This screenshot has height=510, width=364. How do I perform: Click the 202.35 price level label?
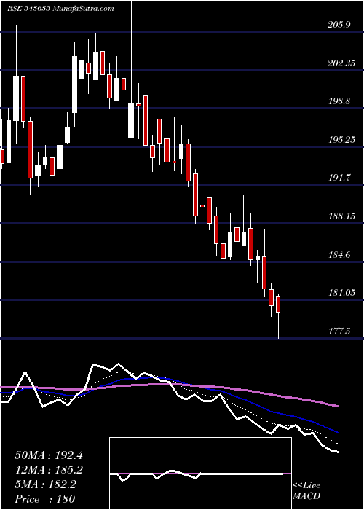tap(341, 63)
